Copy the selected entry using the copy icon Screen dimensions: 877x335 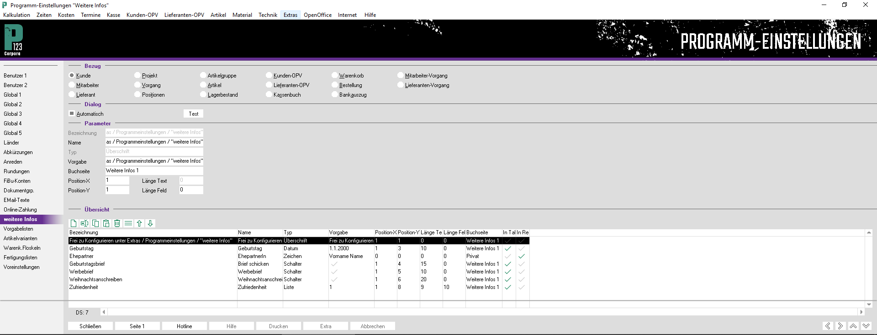95,223
